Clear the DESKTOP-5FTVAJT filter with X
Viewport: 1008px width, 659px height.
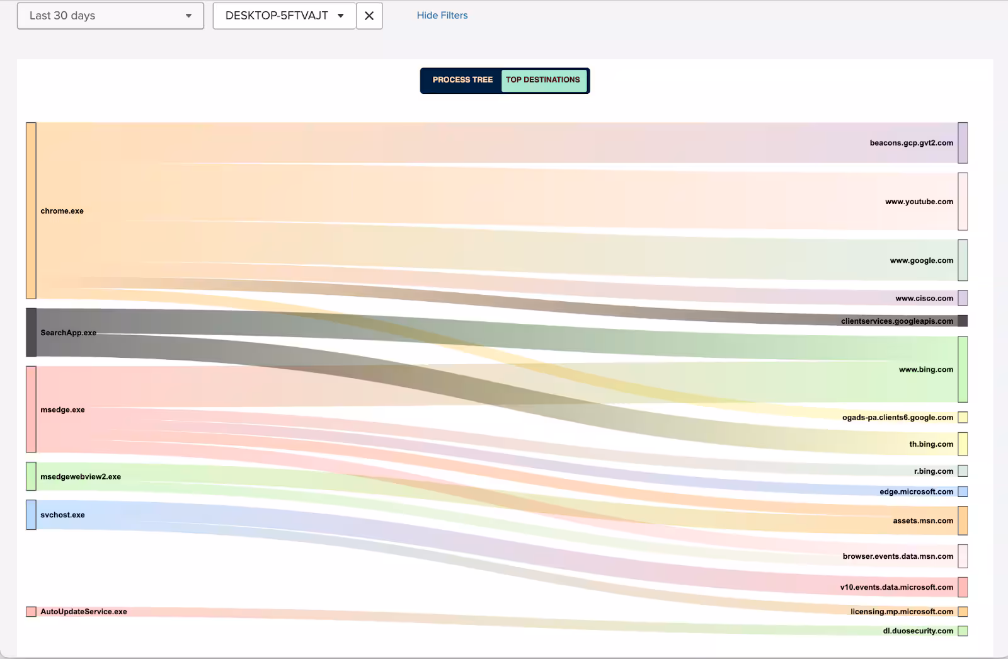[369, 16]
